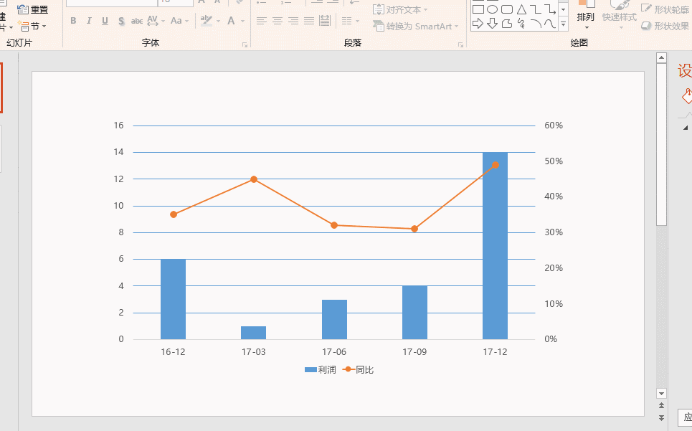Click the Reset (重置) slide button
The image size is (692, 431).
pyautogui.click(x=33, y=9)
